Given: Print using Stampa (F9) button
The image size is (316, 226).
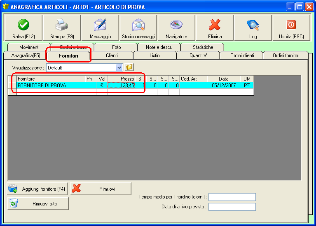Looking at the screenshot, I should [x=62, y=28].
